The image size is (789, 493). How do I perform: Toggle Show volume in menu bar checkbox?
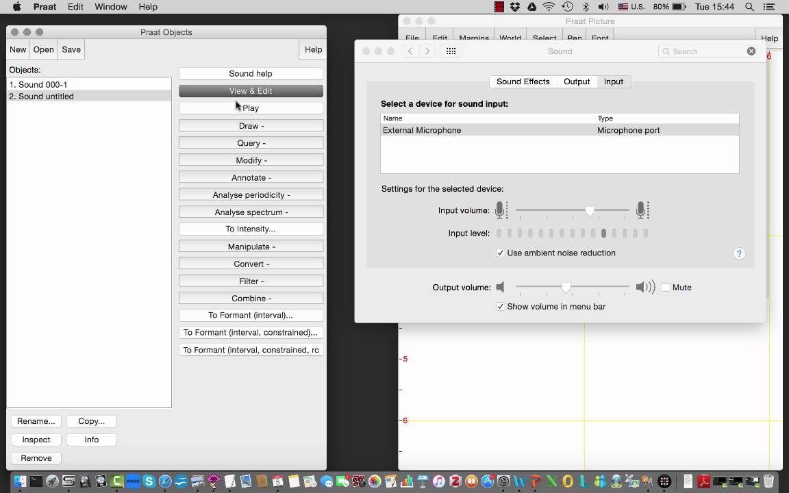point(500,306)
